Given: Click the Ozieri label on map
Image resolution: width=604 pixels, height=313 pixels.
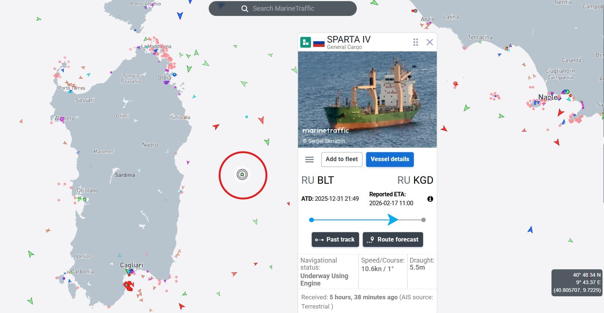Looking at the screenshot, I should click(x=122, y=116).
